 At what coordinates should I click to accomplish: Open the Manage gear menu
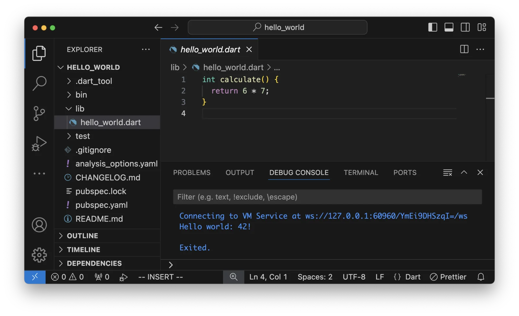[x=39, y=255]
